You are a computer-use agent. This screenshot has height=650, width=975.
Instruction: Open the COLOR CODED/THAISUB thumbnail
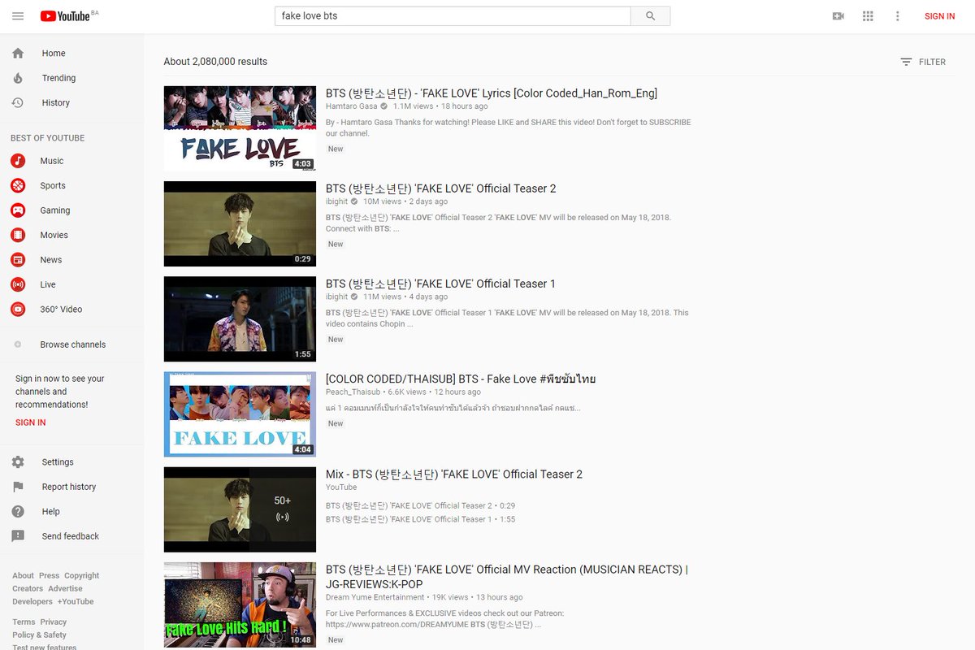tap(240, 414)
